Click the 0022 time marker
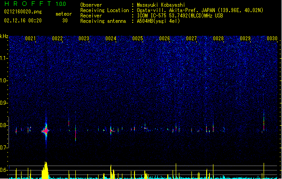This screenshot has width=282, height=179. (57, 38)
